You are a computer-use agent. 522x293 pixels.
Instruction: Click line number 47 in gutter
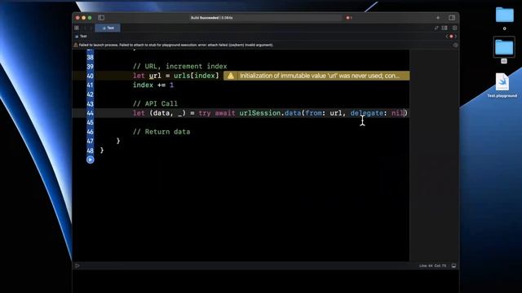tap(91, 141)
